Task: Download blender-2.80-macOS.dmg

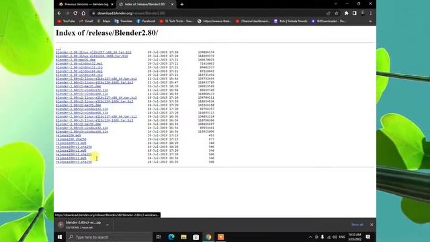Action: click(76, 60)
